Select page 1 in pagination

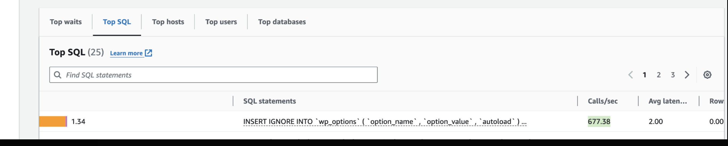(x=644, y=75)
